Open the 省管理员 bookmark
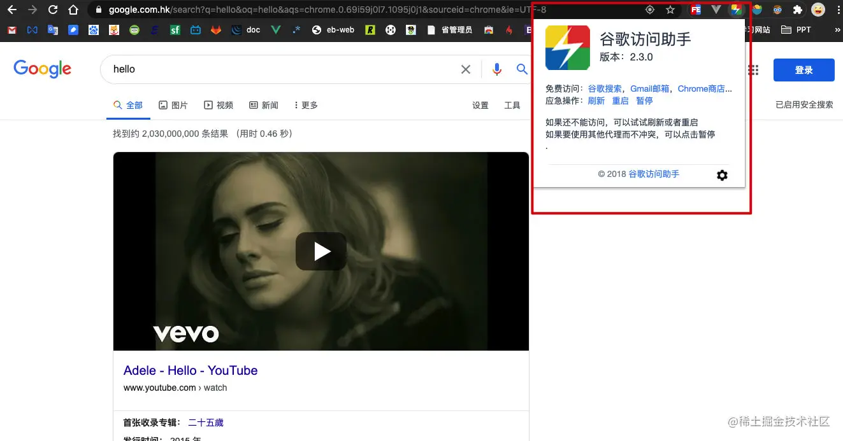 click(x=450, y=30)
